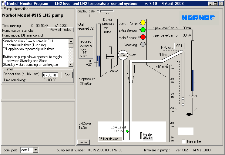Open the service button
This screenshot has height=155, width=225.
tap(83, 142)
